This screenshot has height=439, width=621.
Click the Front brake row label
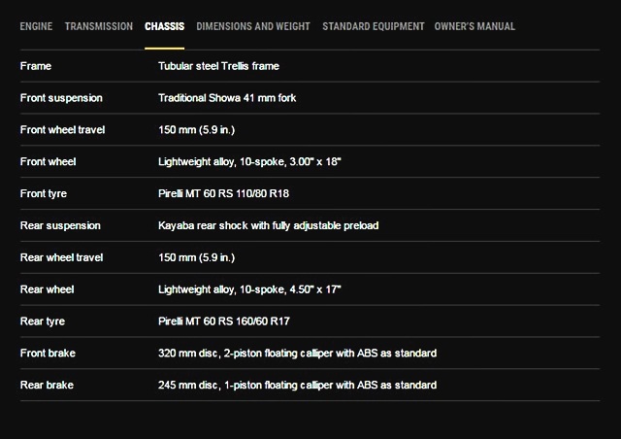pos(48,353)
